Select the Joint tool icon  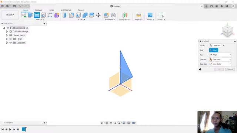pyautogui.click(x=113, y=15)
